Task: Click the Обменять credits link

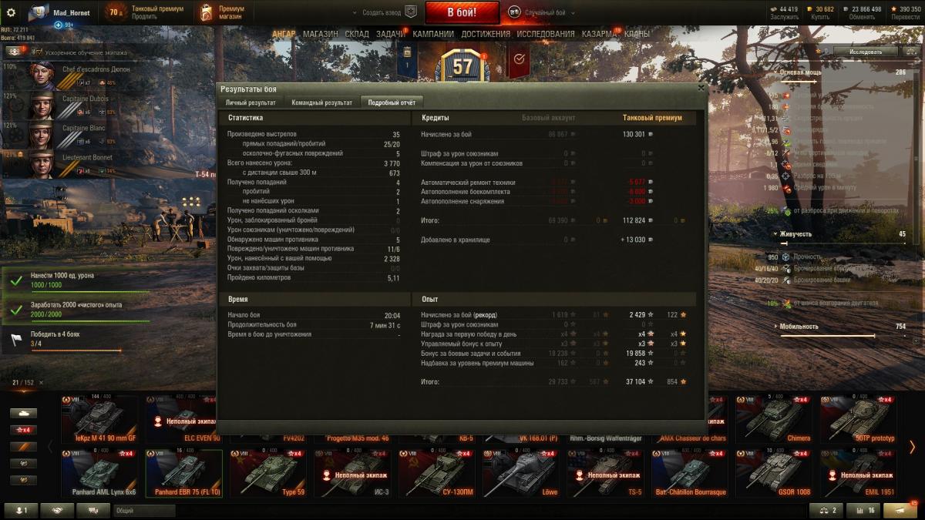Action: (x=862, y=17)
